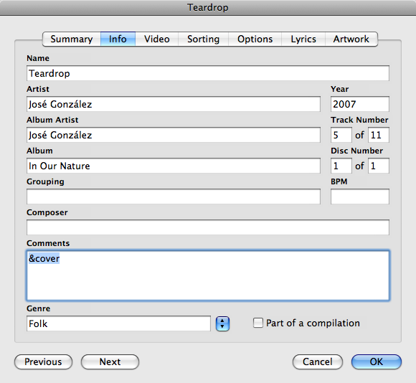
Task: Switch to the Summary tab
Action: [72, 39]
